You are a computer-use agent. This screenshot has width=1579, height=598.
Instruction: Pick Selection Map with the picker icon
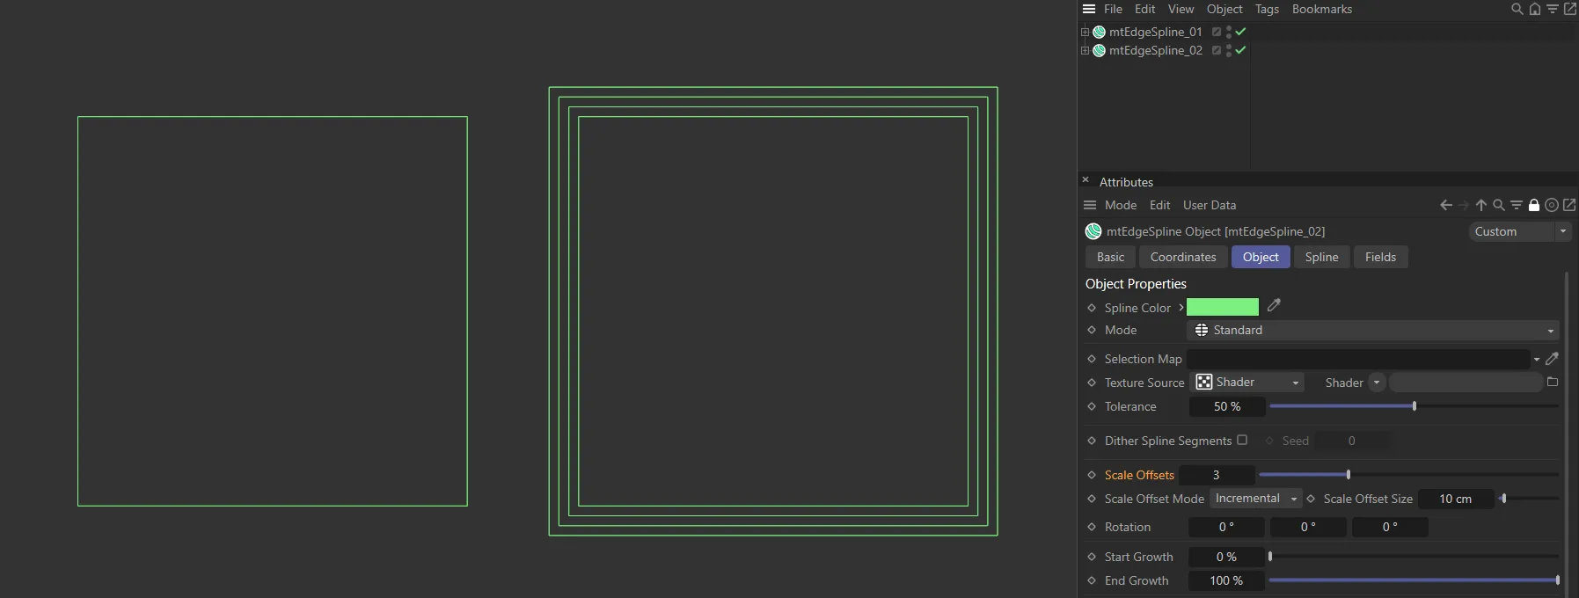[x=1552, y=358]
